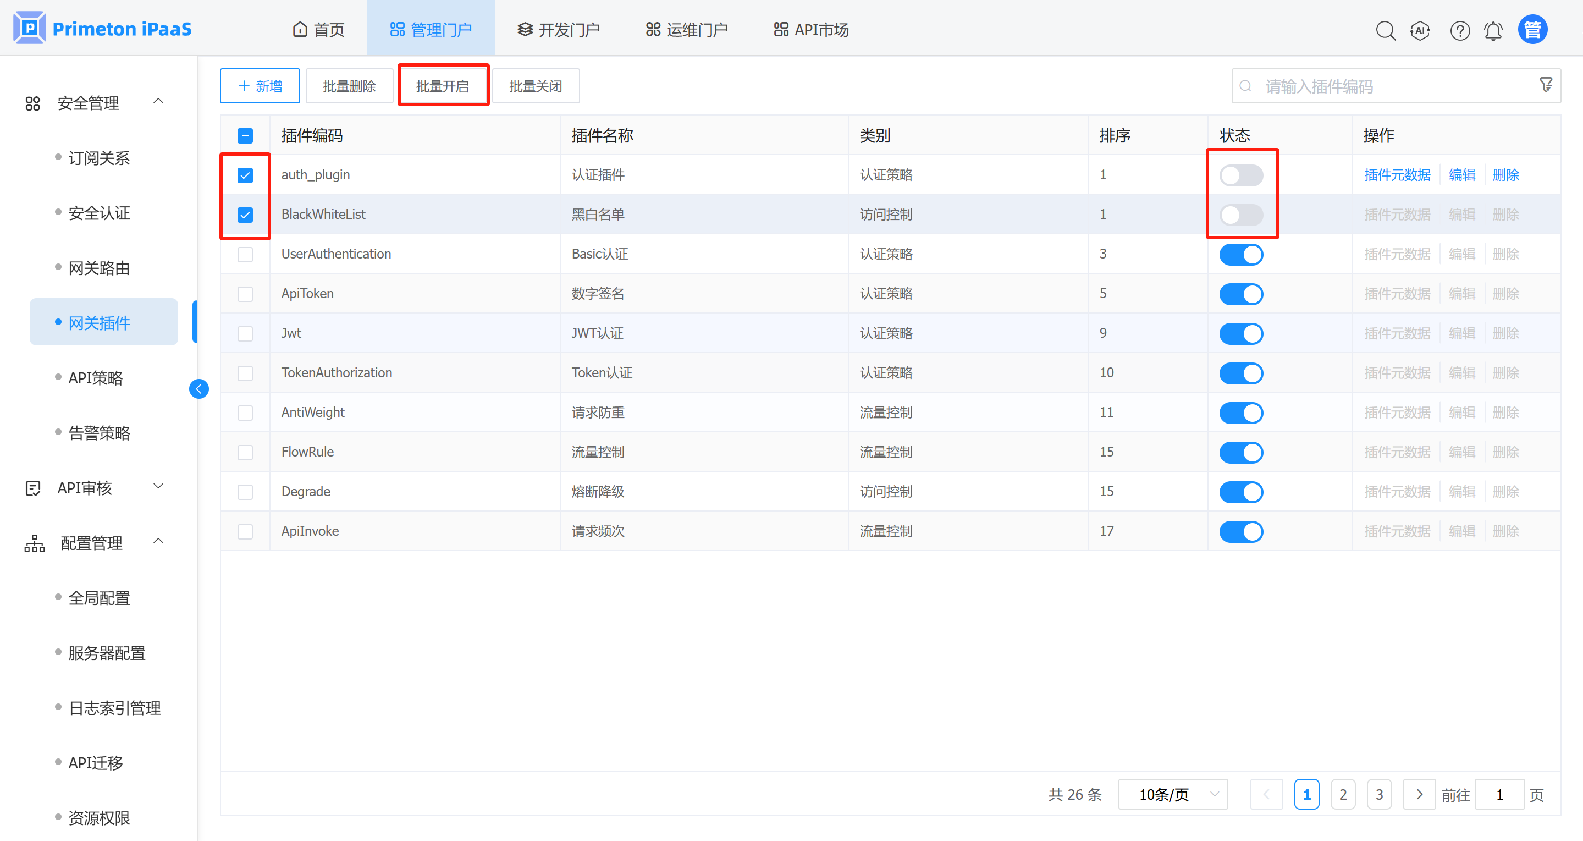The image size is (1583, 841).
Task: Enable the auth_plugin status switch
Action: (1240, 175)
